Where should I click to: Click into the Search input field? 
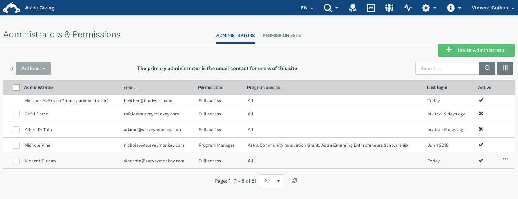coord(447,68)
